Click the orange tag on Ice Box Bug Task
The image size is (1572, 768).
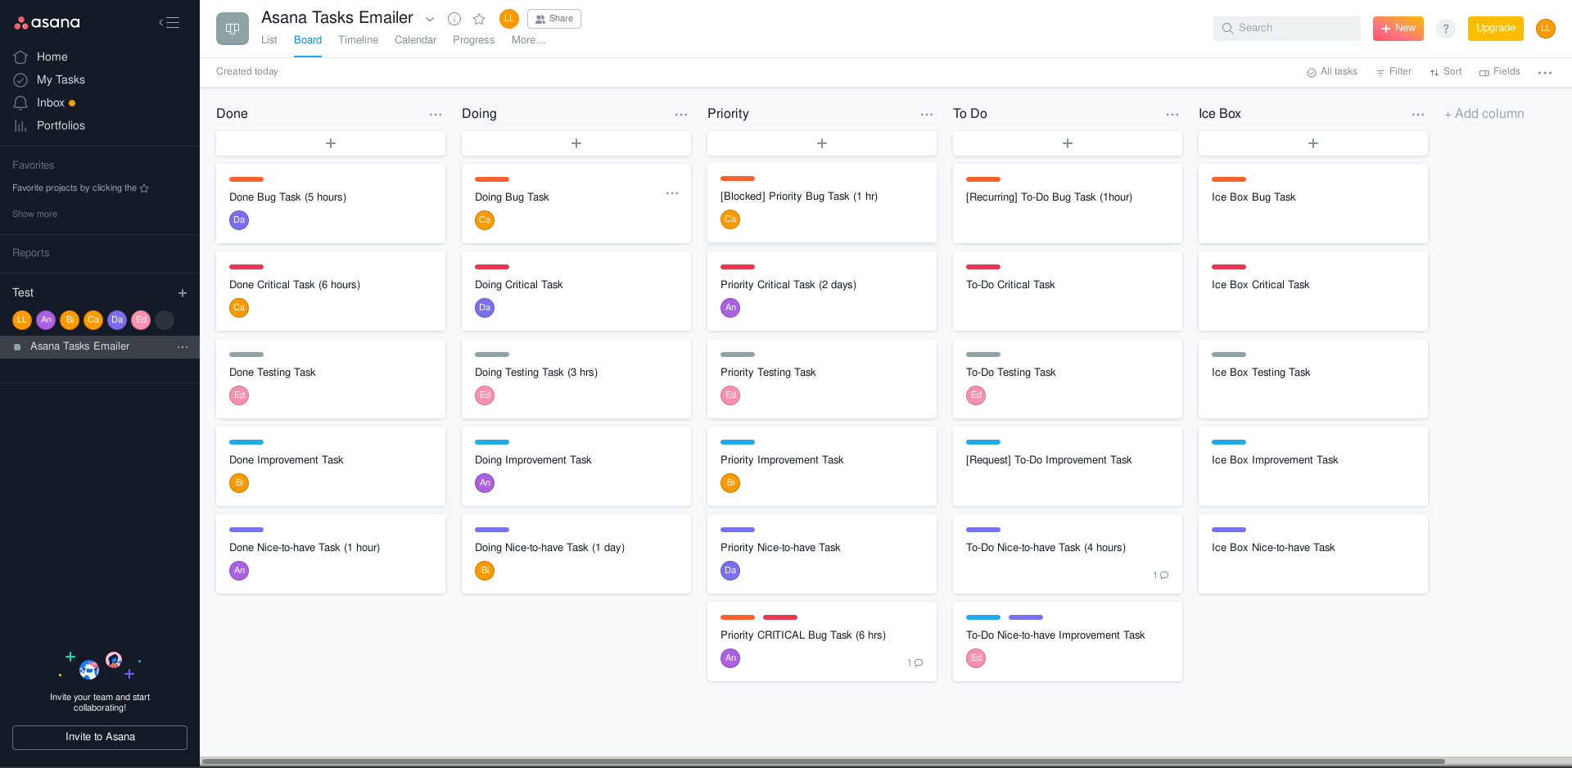point(1229,179)
